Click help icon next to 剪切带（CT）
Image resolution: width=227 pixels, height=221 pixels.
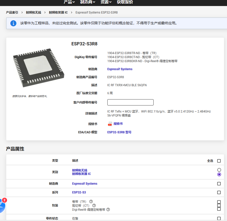94,205
